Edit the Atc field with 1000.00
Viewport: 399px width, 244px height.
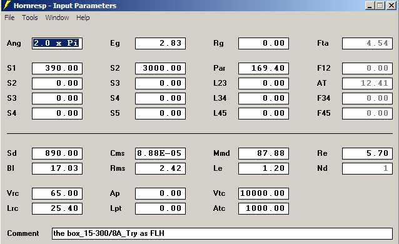click(264, 208)
